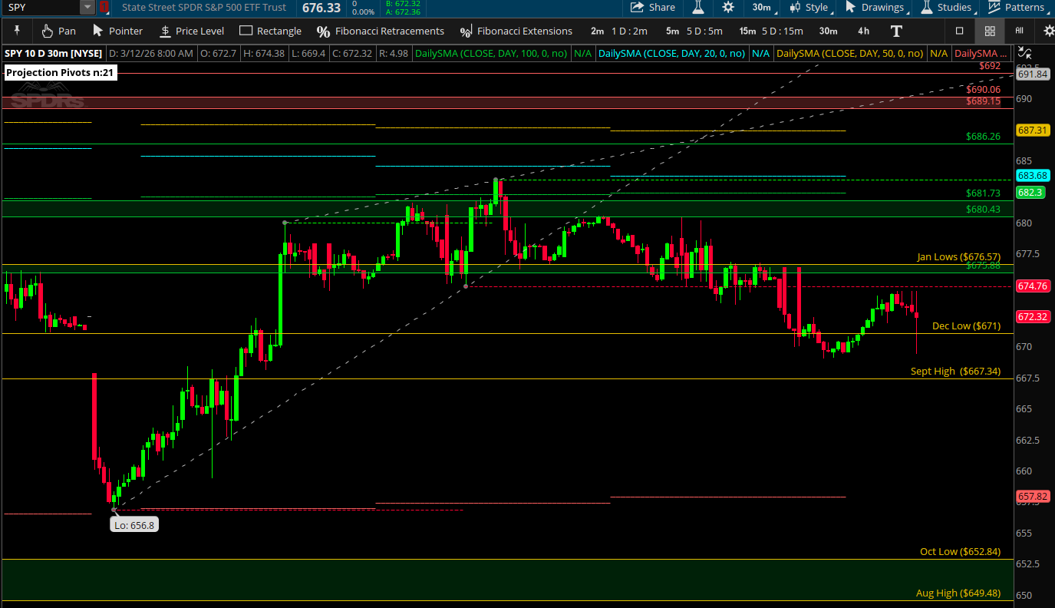The height and width of the screenshot is (608, 1055).
Task: Toggle the All layout option
Action: point(1019,31)
